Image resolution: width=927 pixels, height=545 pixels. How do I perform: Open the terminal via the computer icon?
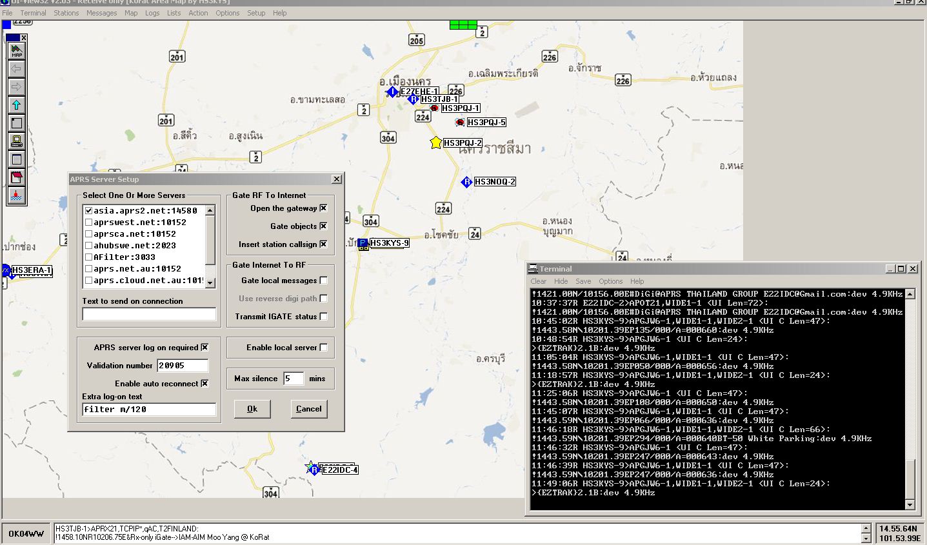(x=17, y=141)
